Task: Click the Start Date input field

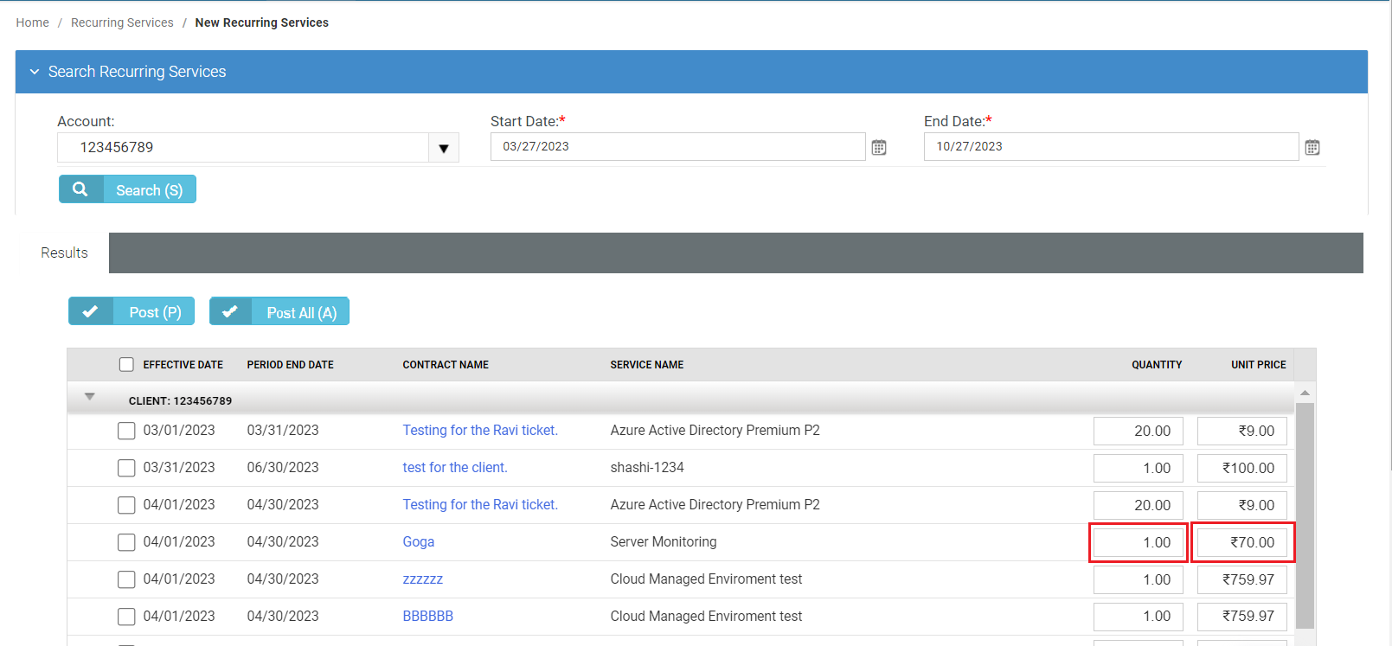Action: point(677,147)
